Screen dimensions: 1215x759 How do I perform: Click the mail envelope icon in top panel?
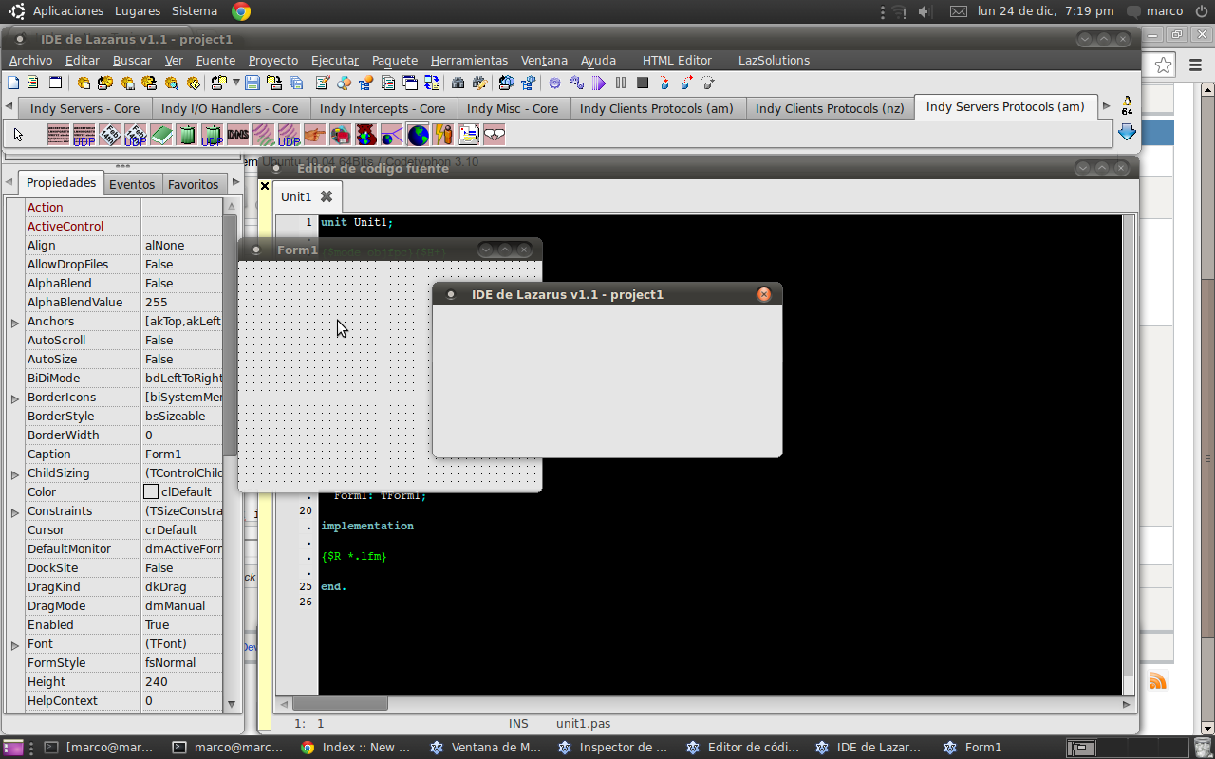click(959, 11)
